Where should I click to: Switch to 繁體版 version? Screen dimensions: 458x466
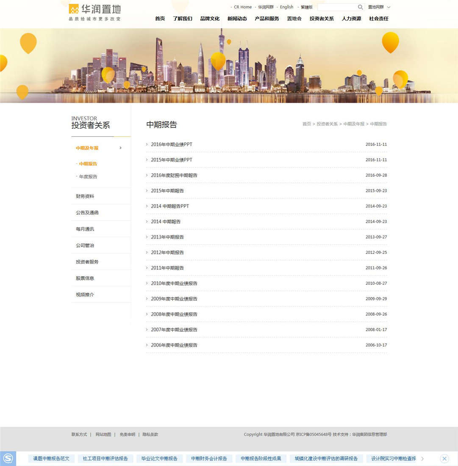click(x=306, y=7)
